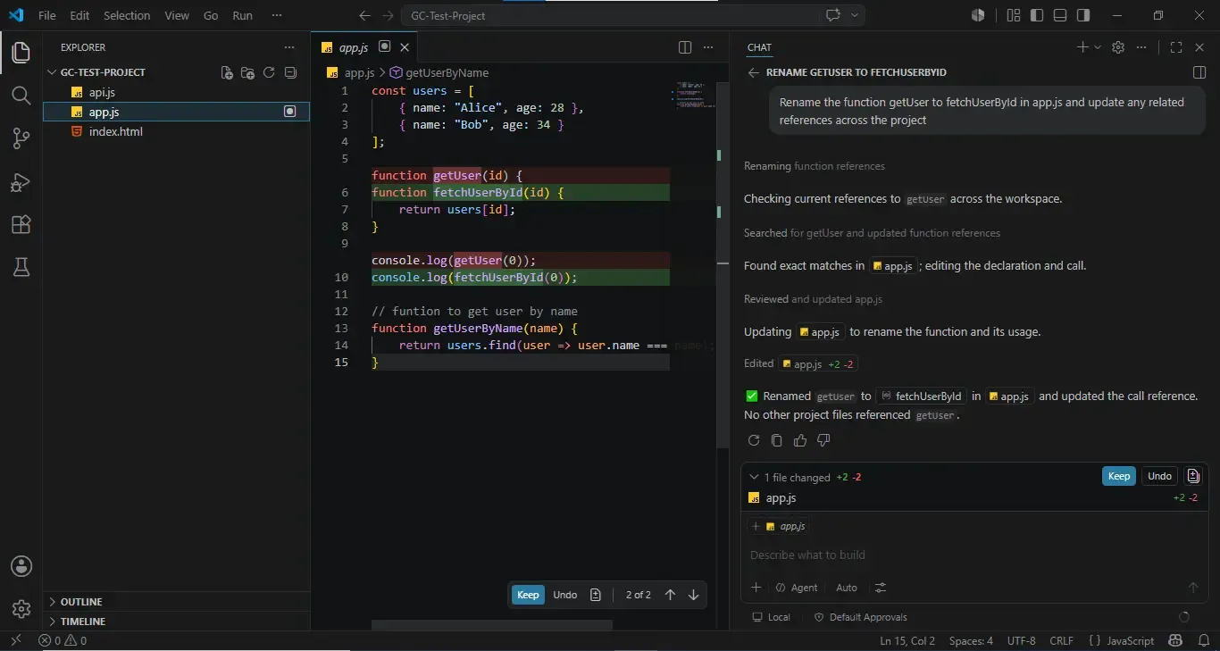View all edits in chat changes box

coord(1193,476)
